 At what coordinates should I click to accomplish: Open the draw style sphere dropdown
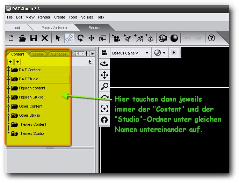point(160,53)
